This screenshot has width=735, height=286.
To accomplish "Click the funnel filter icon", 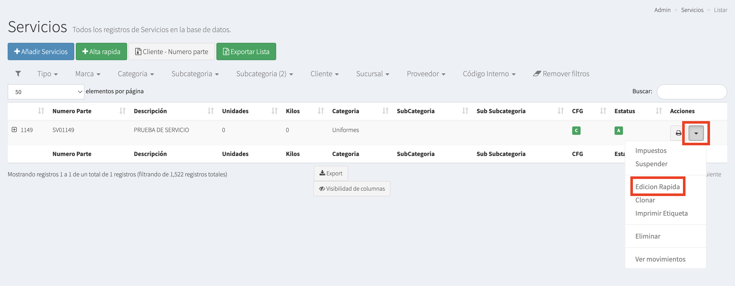I will click(18, 74).
